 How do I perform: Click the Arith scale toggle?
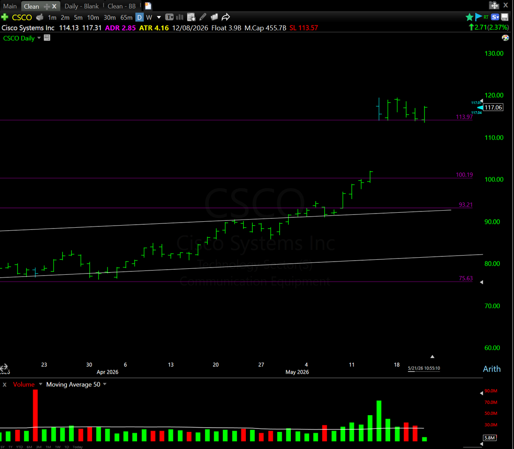tap(492, 369)
